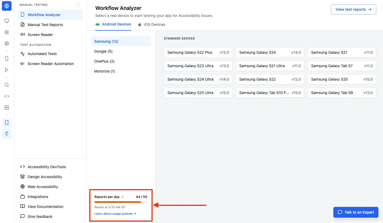Screen dimensions: 383x223
Task: Click the Talk to an Expert button
Action: 356,212
